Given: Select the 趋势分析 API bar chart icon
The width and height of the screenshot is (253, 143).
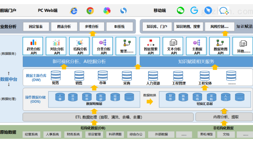Looking at the screenshot, I should pos(33,43).
